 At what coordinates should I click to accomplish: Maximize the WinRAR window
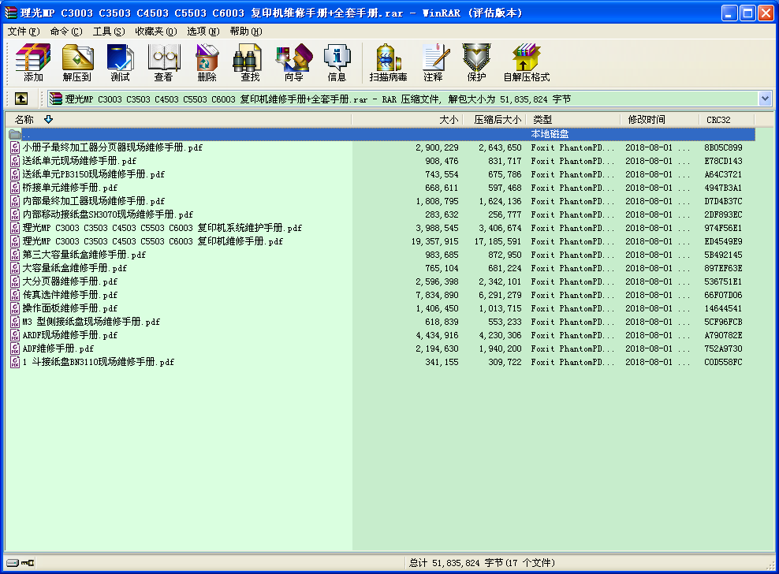tap(747, 13)
